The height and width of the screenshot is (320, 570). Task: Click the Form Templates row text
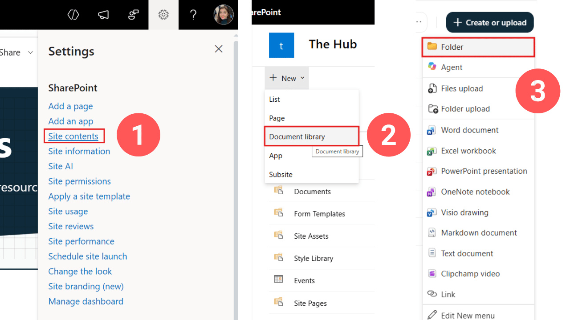(320, 214)
